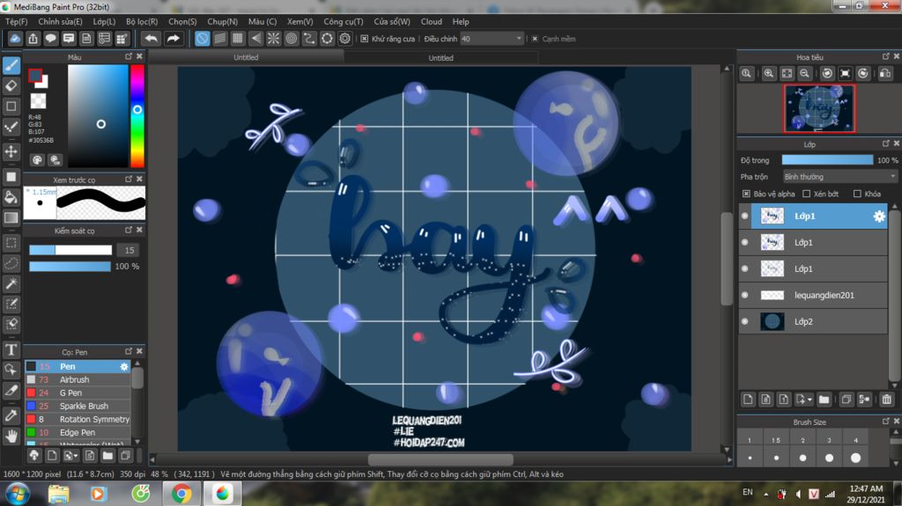Undock the Lớp layer panel

[x=886, y=143]
